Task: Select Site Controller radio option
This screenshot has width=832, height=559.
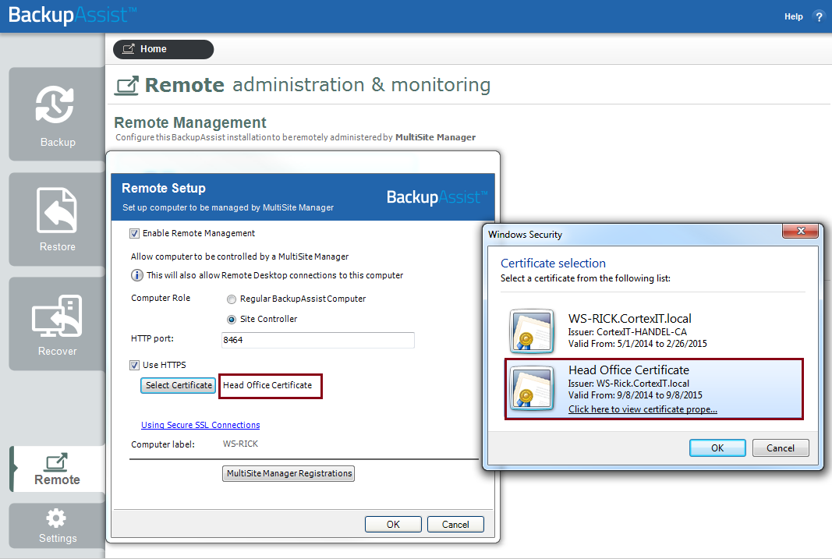Action: [x=232, y=320]
